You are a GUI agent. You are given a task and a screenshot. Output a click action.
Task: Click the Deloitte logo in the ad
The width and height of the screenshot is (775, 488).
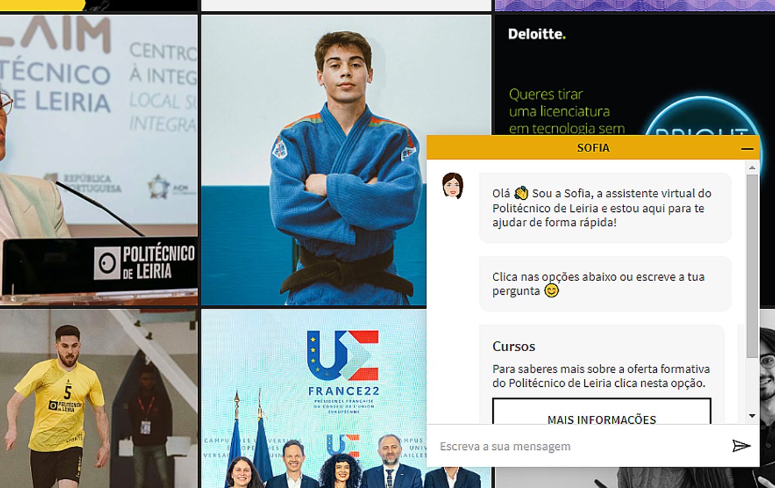(x=536, y=35)
